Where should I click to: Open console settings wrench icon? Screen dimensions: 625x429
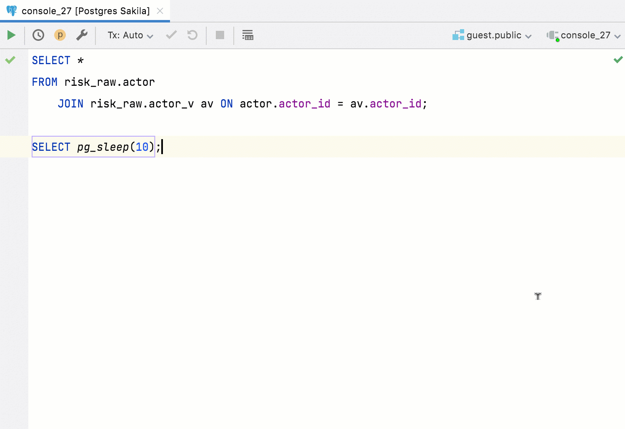(82, 35)
